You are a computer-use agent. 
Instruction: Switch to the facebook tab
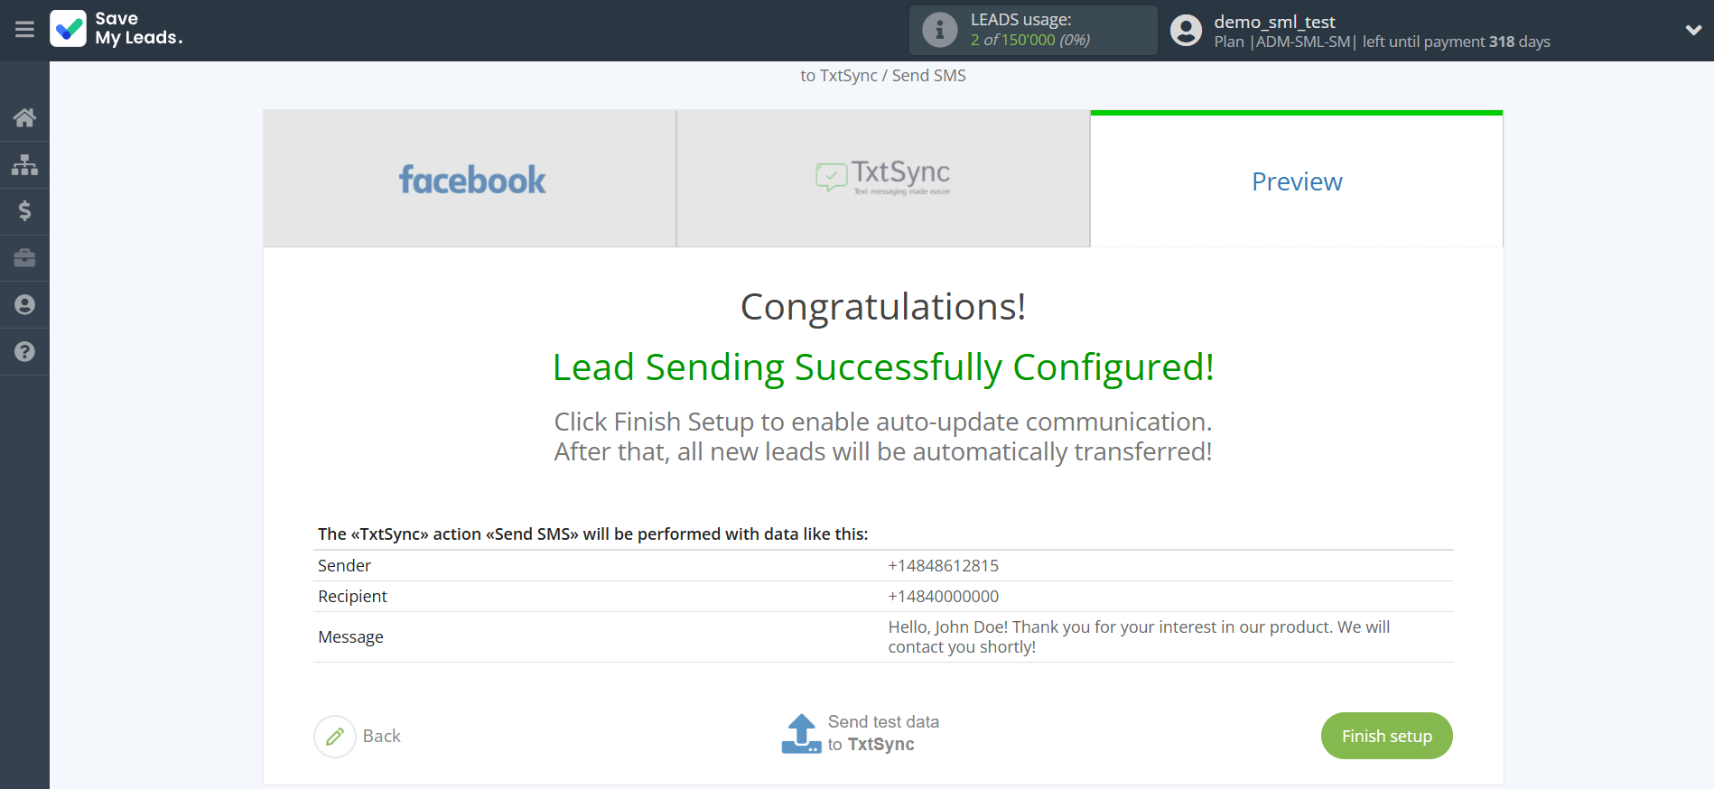pos(470,178)
